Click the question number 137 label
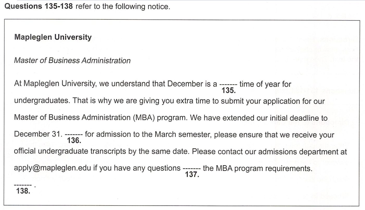This screenshot has height=210, width=365. tap(192, 175)
